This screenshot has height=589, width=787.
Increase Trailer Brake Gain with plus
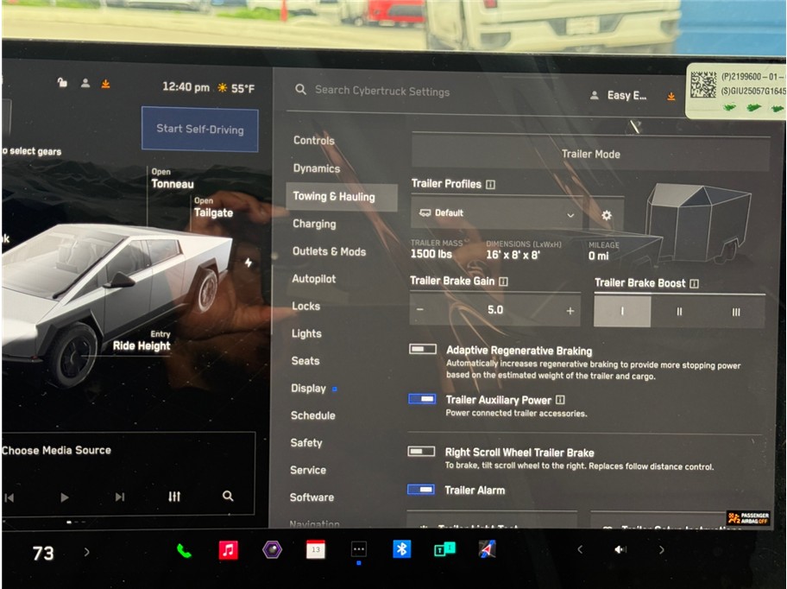[x=570, y=310]
